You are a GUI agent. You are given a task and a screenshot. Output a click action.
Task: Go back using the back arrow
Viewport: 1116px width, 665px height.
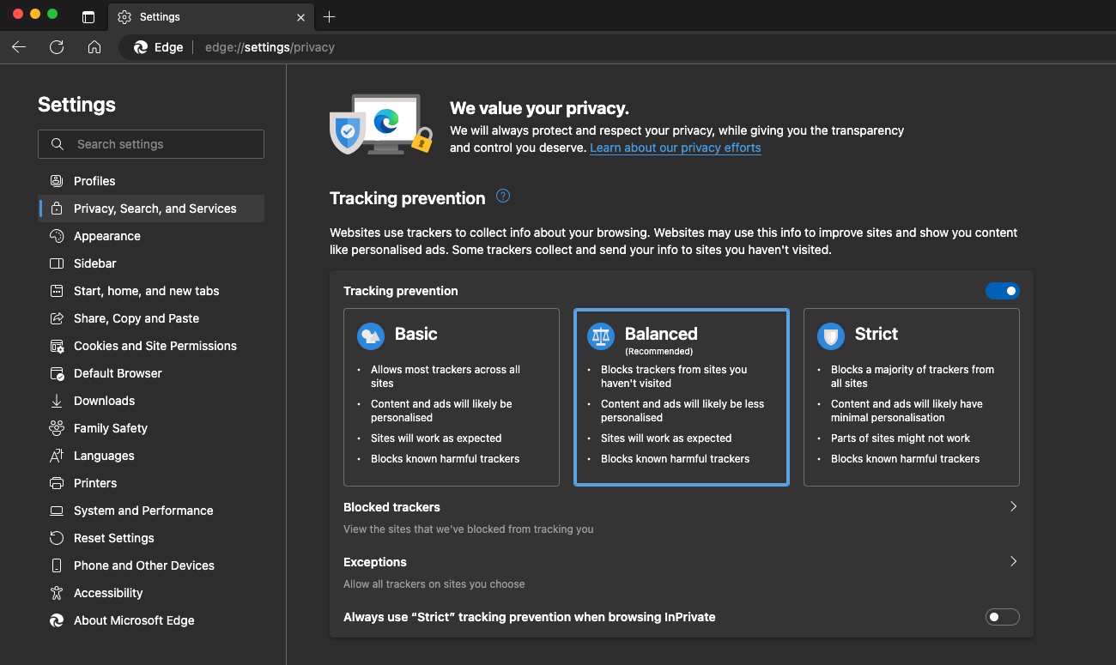coord(19,47)
